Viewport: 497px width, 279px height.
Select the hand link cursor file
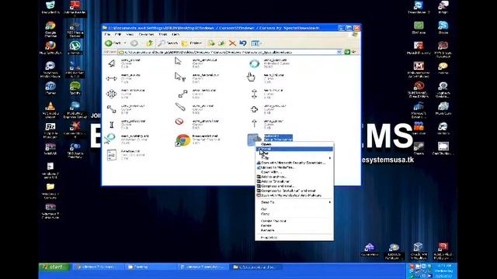pyautogui.click(x=251, y=77)
